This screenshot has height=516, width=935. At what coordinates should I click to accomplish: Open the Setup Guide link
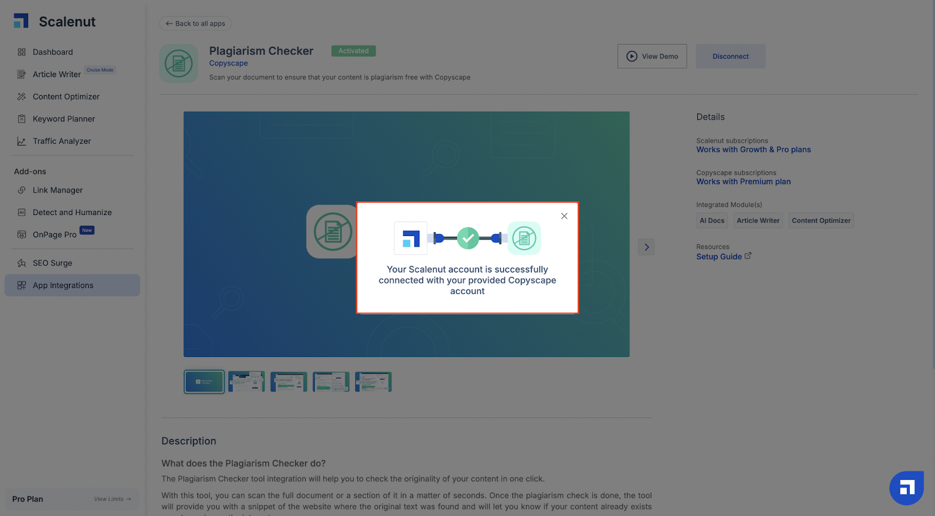pyautogui.click(x=719, y=257)
